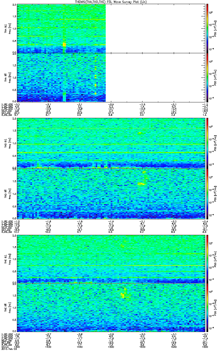Select the THD B-perpendicular spectrogram panel
219x351 pixels.
(x=110, y=143)
